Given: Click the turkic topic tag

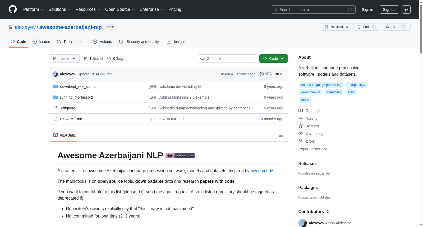Looking at the screenshot, I should pos(305,100).
